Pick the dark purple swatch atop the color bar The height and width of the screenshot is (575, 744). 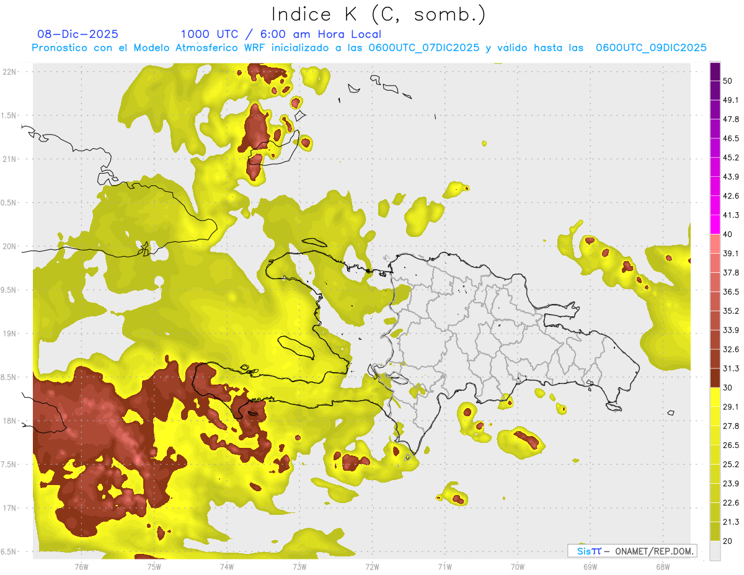(x=715, y=72)
